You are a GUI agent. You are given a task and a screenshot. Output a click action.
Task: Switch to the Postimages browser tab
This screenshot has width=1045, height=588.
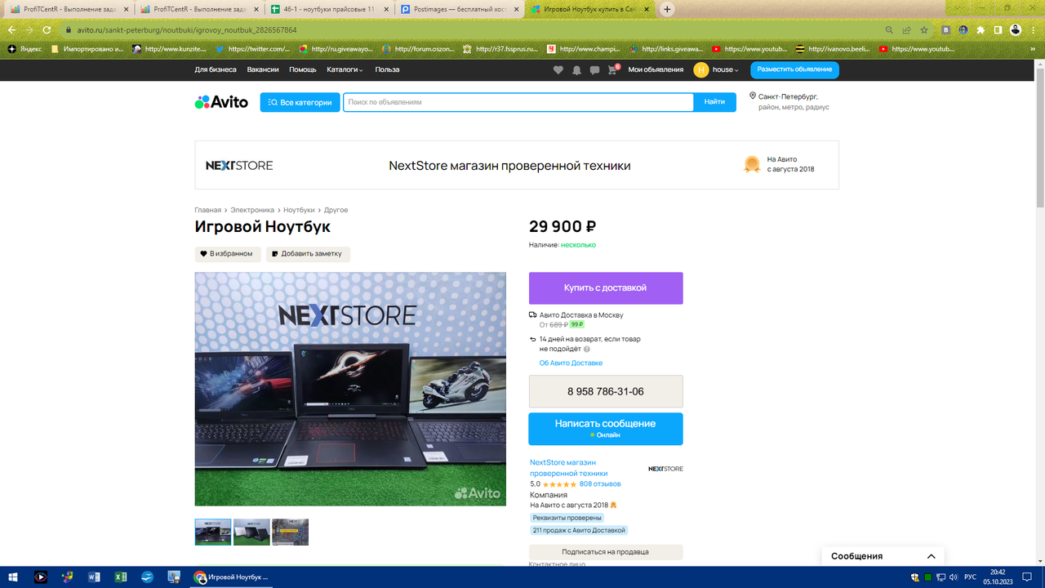click(x=460, y=10)
